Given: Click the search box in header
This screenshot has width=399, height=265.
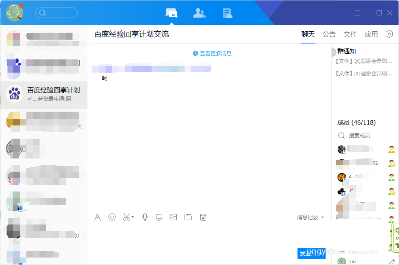Looking at the screenshot, I should pyautogui.click(x=56, y=13).
